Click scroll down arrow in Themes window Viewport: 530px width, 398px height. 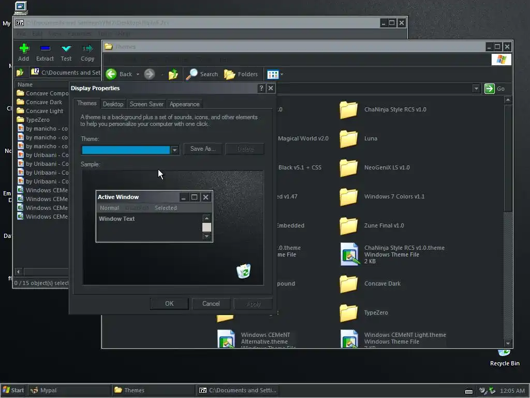[508, 344]
